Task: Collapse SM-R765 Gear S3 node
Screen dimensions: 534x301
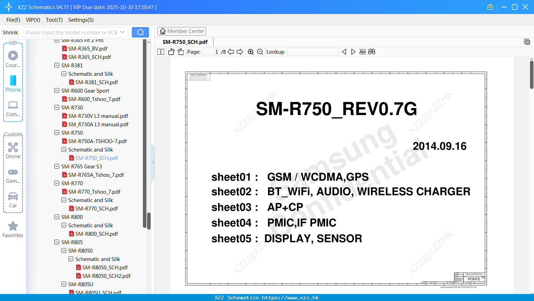Action: [x=57, y=166]
